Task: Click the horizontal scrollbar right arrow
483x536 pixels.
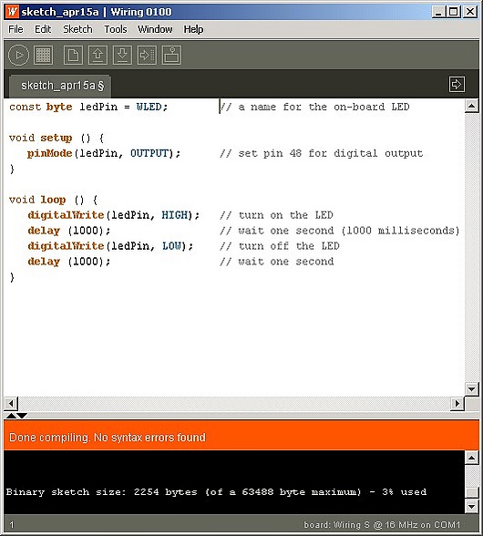Action: pyautogui.click(x=457, y=403)
